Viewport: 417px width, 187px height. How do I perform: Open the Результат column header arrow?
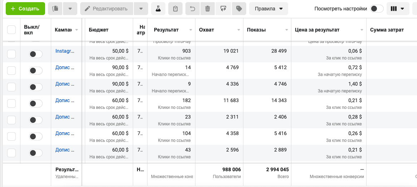pos(191,30)
